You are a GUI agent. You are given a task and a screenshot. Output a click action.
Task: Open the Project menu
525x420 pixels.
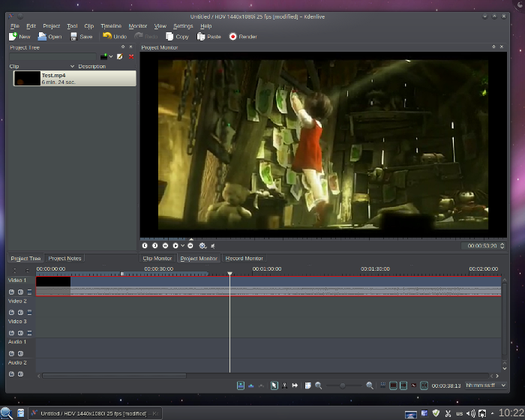[x=51, y=25]
